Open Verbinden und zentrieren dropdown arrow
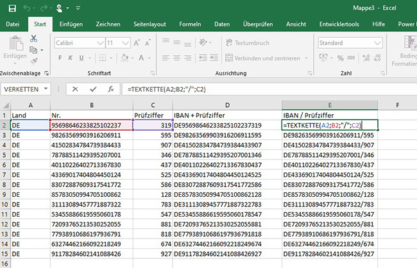Viewport: 417px width, 268px height. click(x=307, y=58)
